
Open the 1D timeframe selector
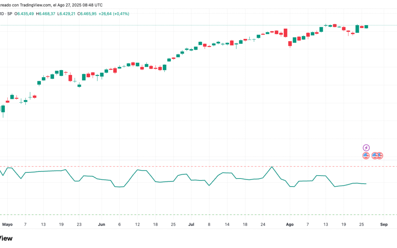click(x=2, y=13)
